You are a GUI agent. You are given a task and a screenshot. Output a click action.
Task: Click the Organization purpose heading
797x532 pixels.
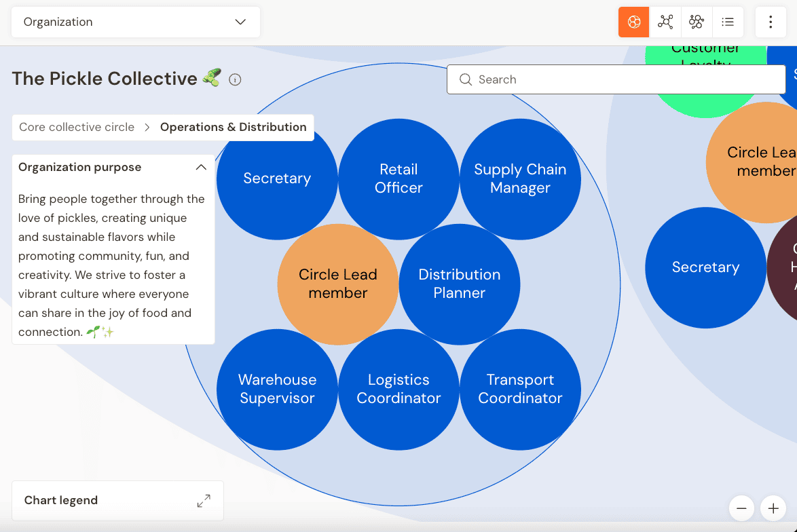[80, 167]
